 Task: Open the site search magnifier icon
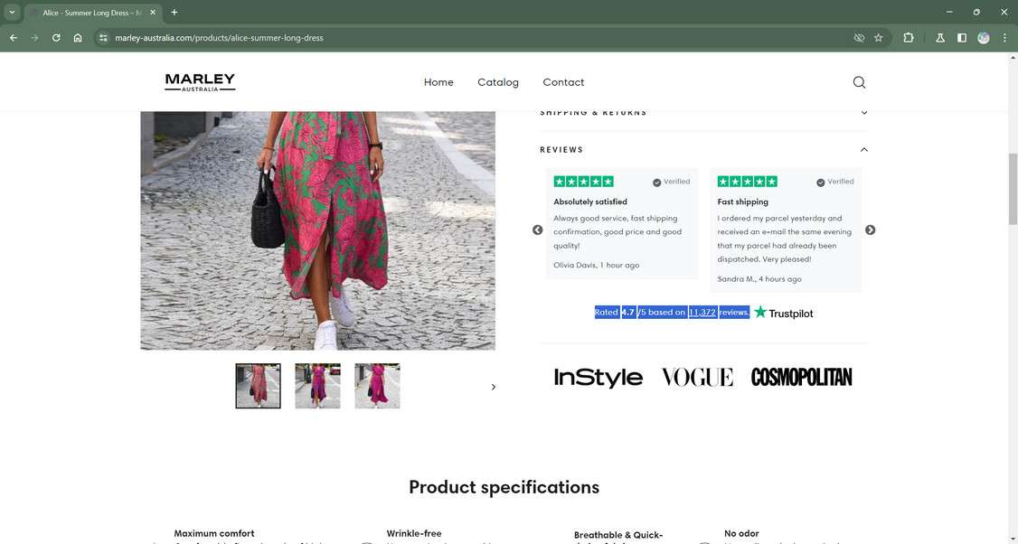[x=858, y=81]
